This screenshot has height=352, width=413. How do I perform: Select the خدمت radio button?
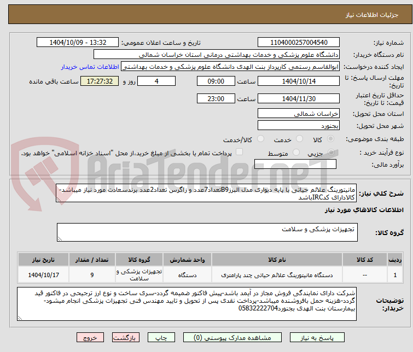tap(299, 139)
